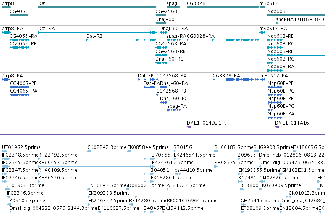Select the Dat-PB protein label
Viewport: 325px width, 214px height.
(x=146, y=76)
